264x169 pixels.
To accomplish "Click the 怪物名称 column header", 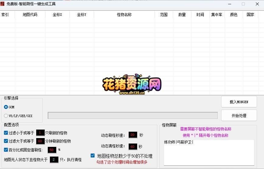I will click(x=124, y=15).
